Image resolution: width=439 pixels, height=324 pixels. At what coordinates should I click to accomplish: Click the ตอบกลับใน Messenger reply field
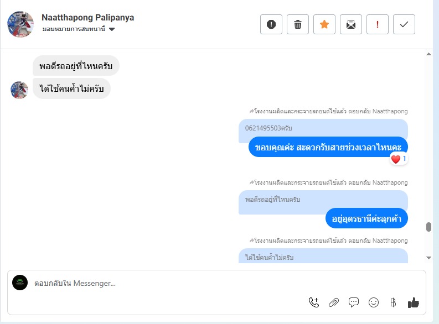coord(166,284)
